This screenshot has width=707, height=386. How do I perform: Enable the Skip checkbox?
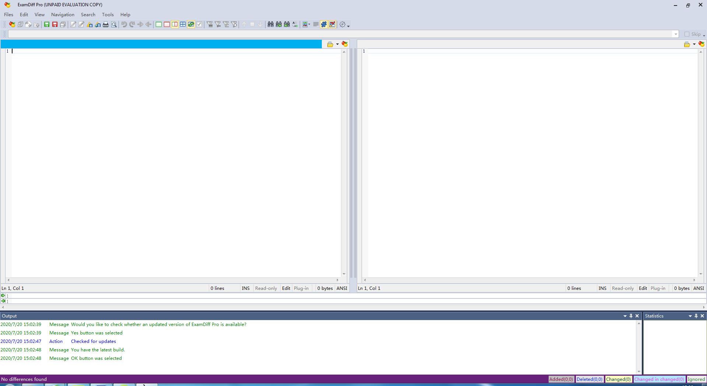point(687,34)
